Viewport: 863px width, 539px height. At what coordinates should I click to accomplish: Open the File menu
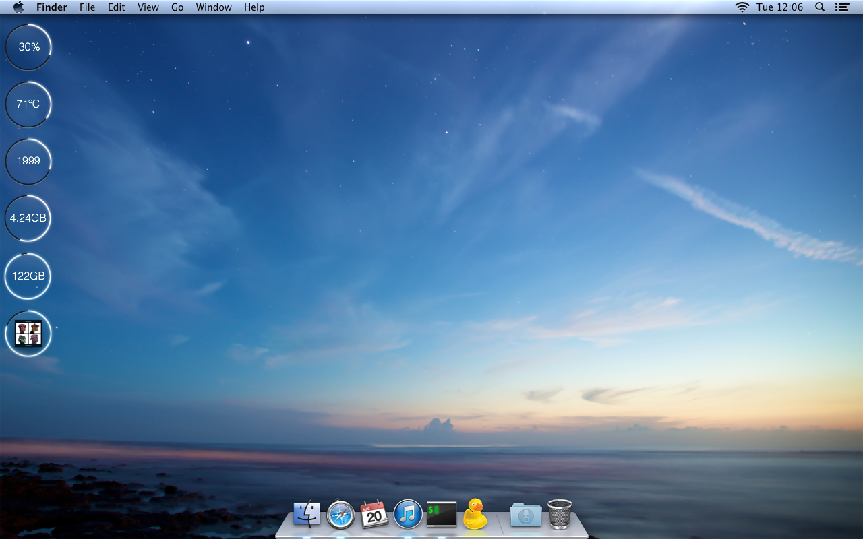pyautogui.click(x=87, y=7)
